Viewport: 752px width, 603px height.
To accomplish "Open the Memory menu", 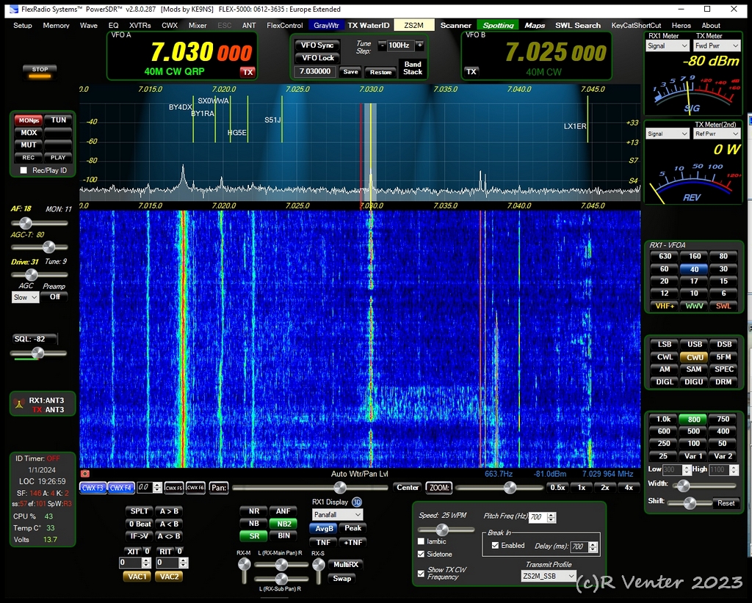I will pos(56,26).
